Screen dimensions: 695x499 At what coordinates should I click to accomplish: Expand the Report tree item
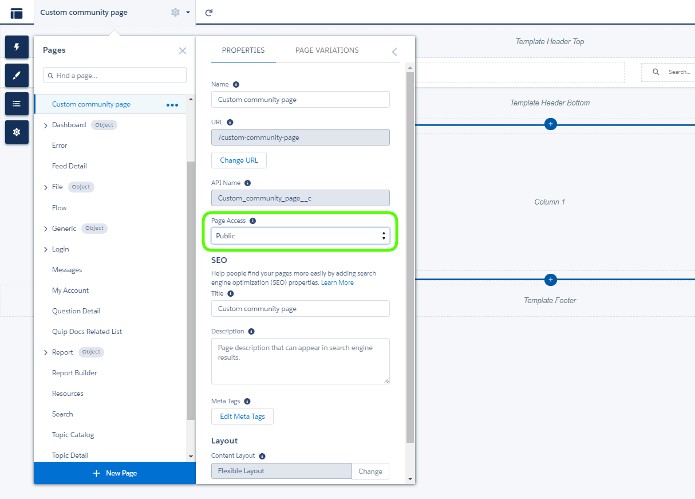(45, 352)
